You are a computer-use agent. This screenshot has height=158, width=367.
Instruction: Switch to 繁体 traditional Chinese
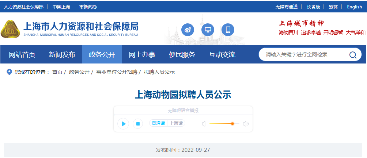click(333, 7)
